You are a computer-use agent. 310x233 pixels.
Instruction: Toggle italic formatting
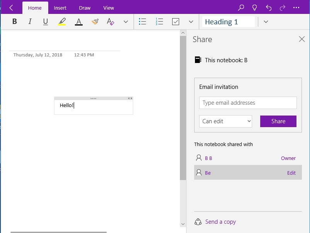tap(30, 21)
